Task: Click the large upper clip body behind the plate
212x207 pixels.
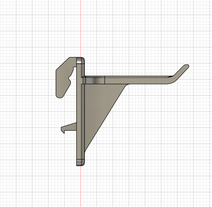Action: (x=64, y=80)
